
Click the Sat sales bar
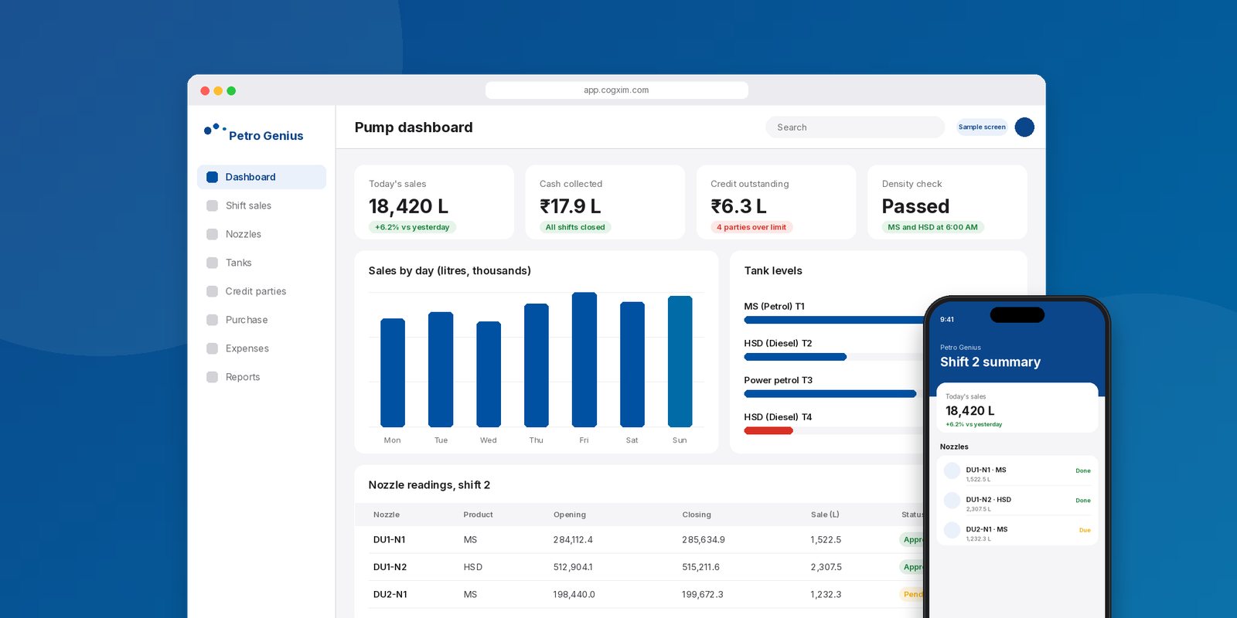[x=632, y=365]
